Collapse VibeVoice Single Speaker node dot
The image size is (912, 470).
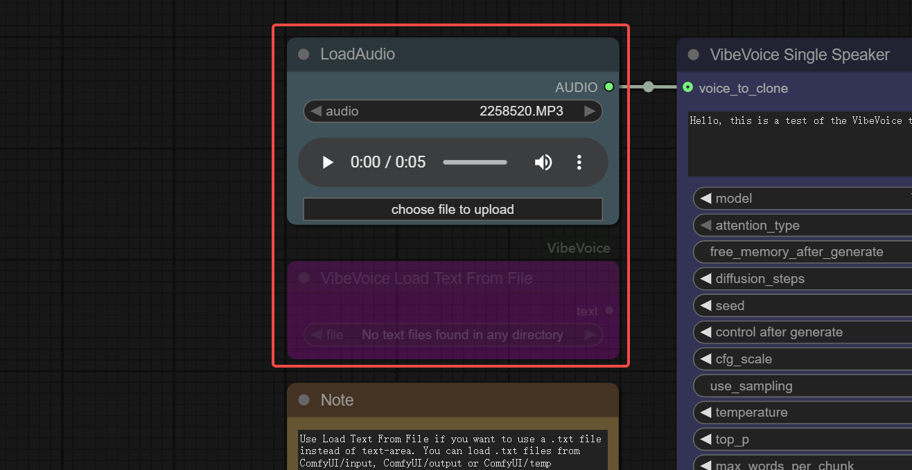pos(693,55)
